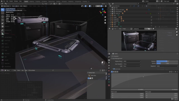This screenshot has height=101, width=179.
Task: Open the Texture properties tab
Action: click(x=109, y=85)
